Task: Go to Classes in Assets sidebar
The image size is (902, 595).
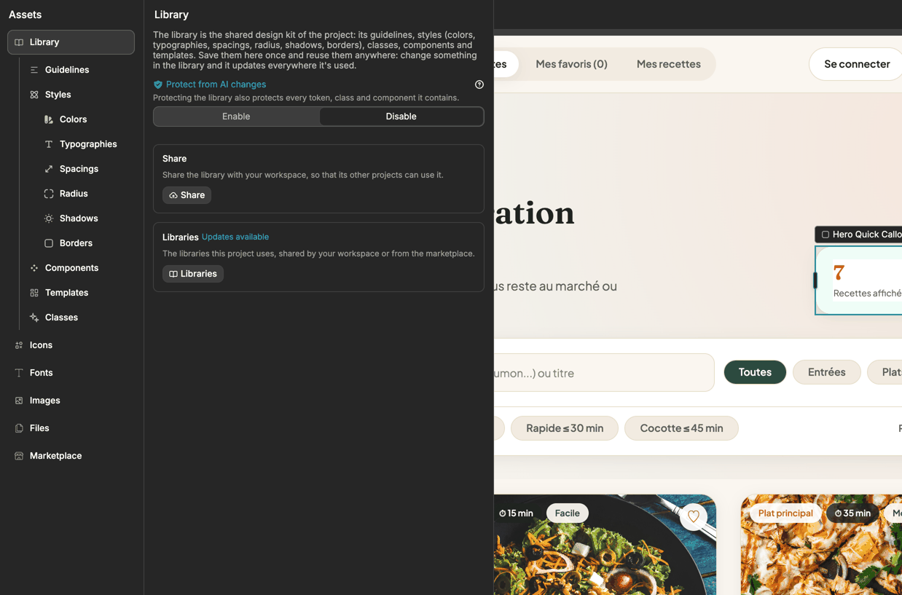Action: 61,318
